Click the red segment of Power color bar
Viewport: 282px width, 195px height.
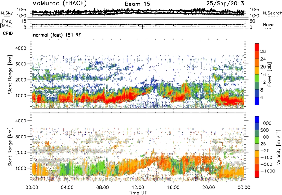(x=257, y=47)
